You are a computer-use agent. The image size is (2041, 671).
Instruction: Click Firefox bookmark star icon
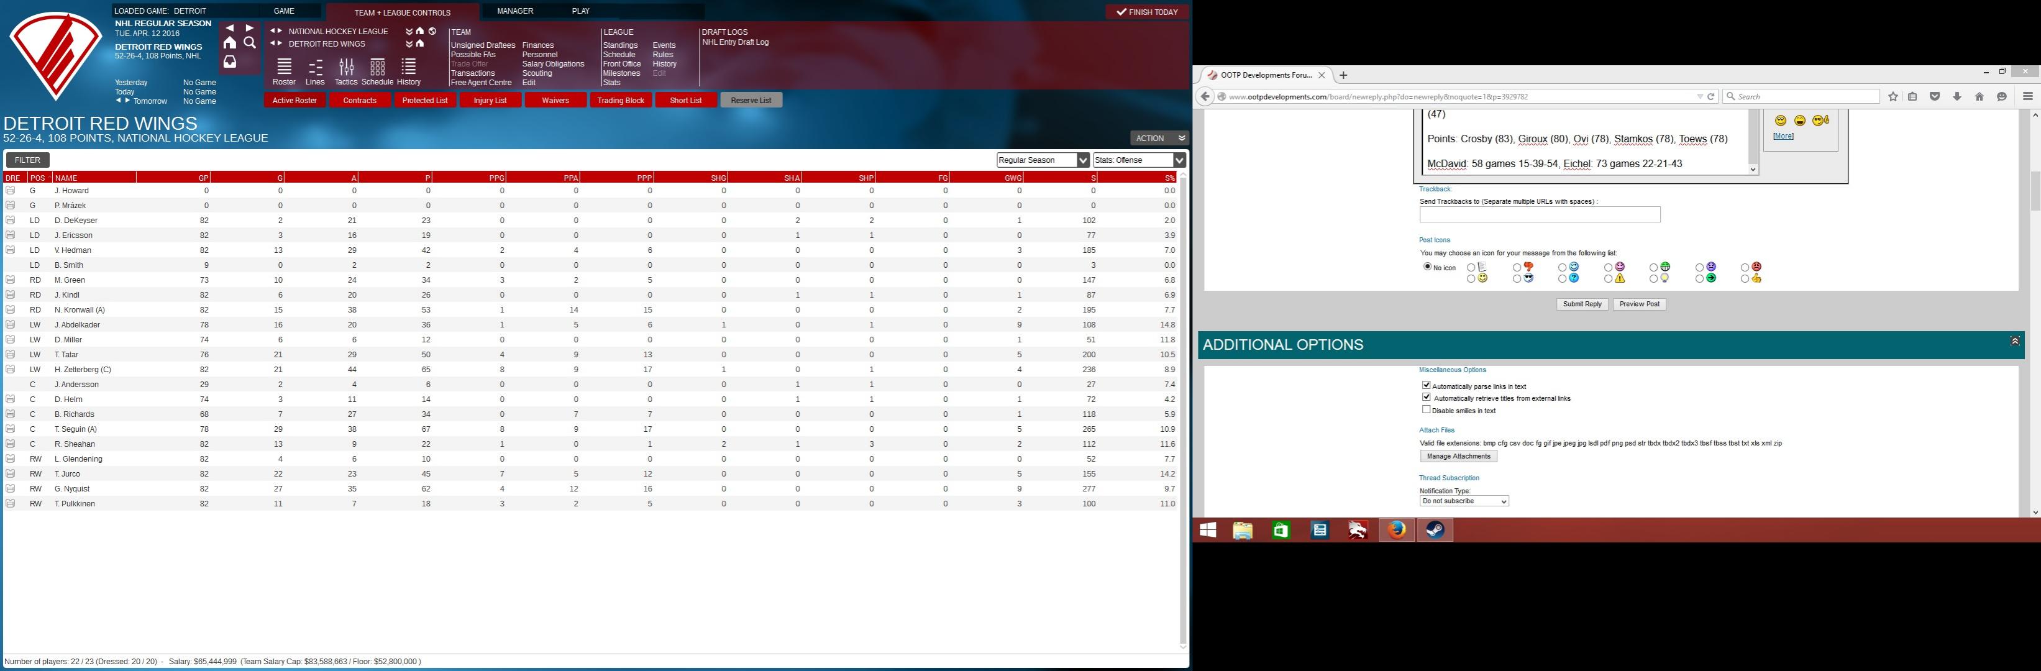point(1893,97)
